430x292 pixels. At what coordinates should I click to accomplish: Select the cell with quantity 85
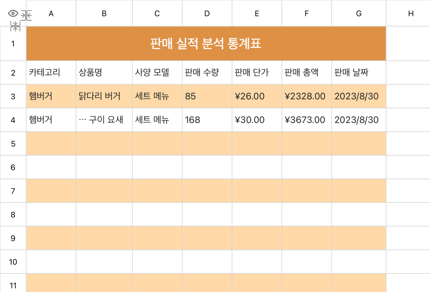[x=207, y=96]
